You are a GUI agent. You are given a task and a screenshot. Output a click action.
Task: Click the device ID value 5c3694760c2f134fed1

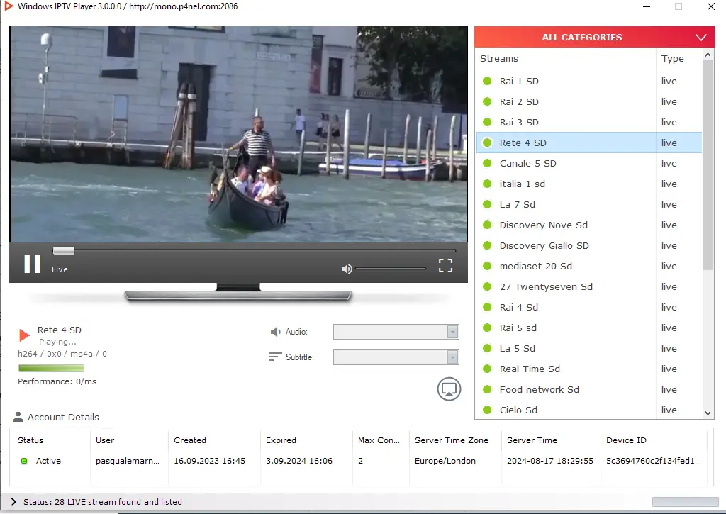[x=653, y=461]
